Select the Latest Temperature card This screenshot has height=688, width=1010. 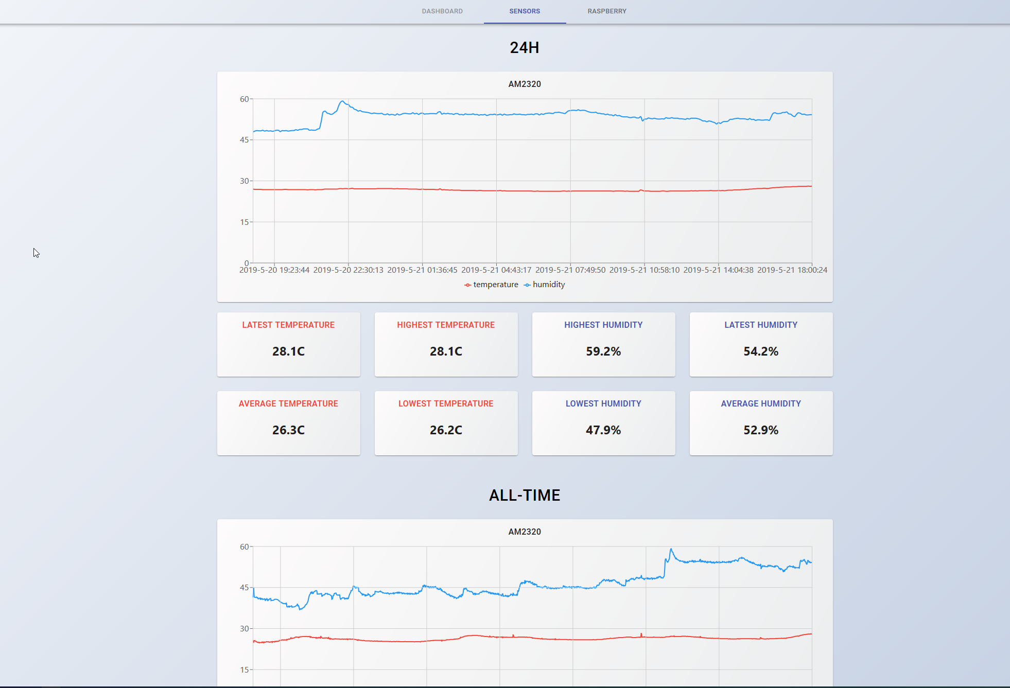pos(288,344)
